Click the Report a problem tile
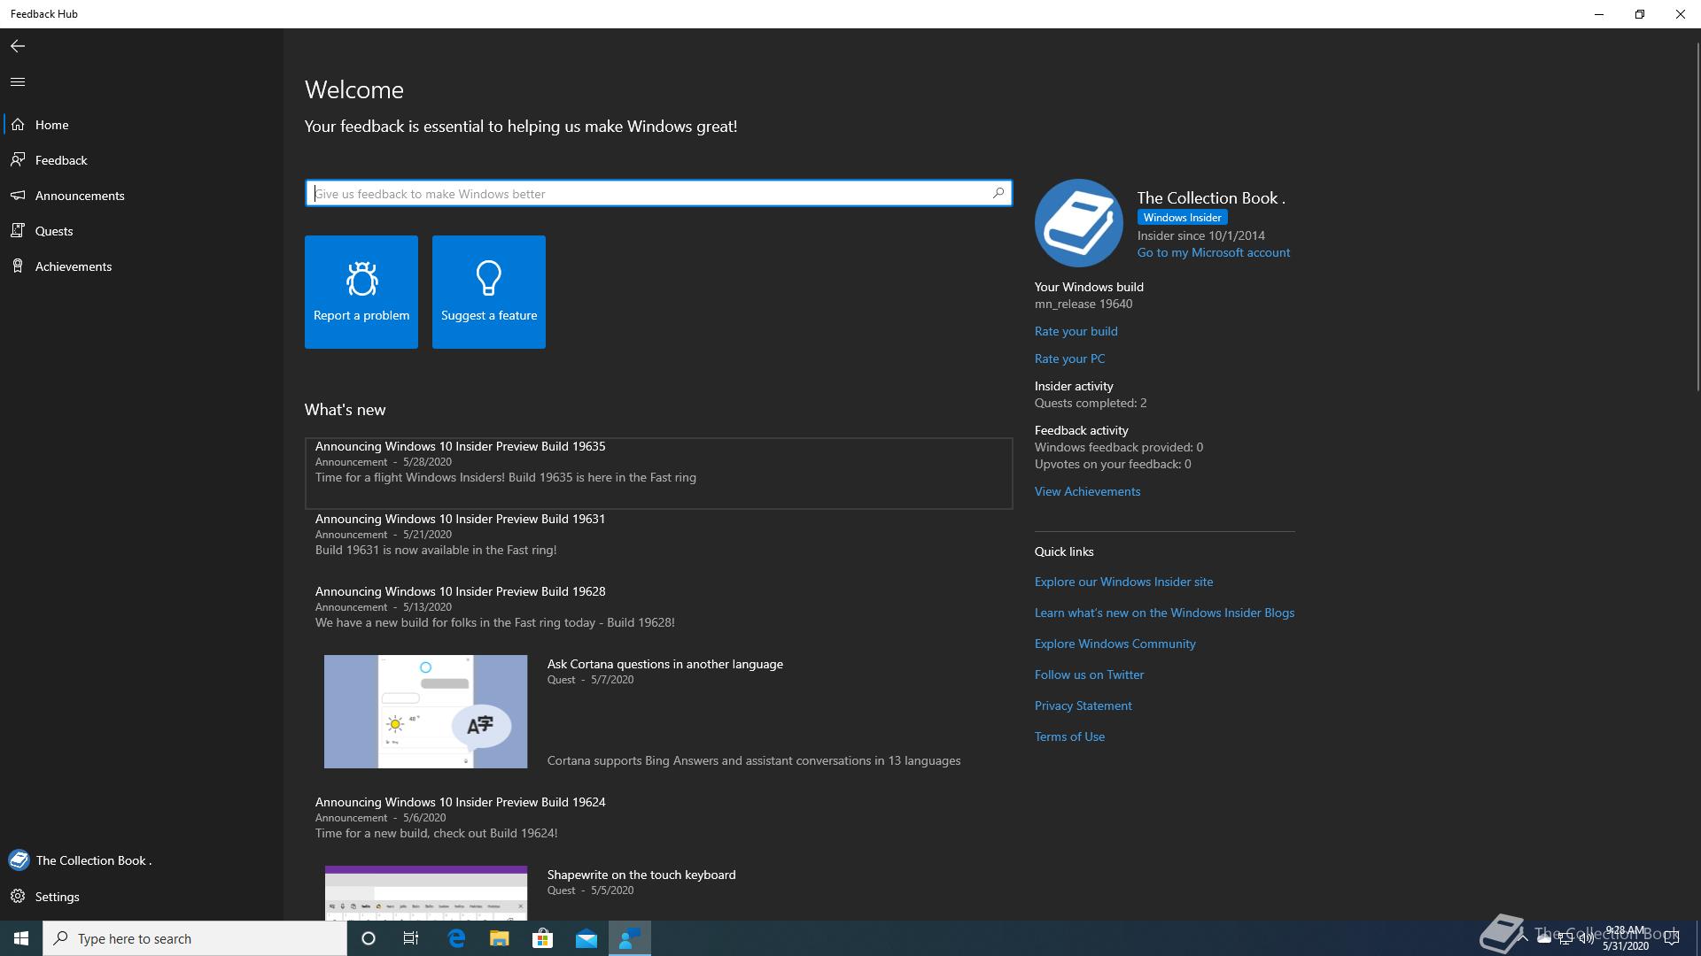 click(361, 292)
